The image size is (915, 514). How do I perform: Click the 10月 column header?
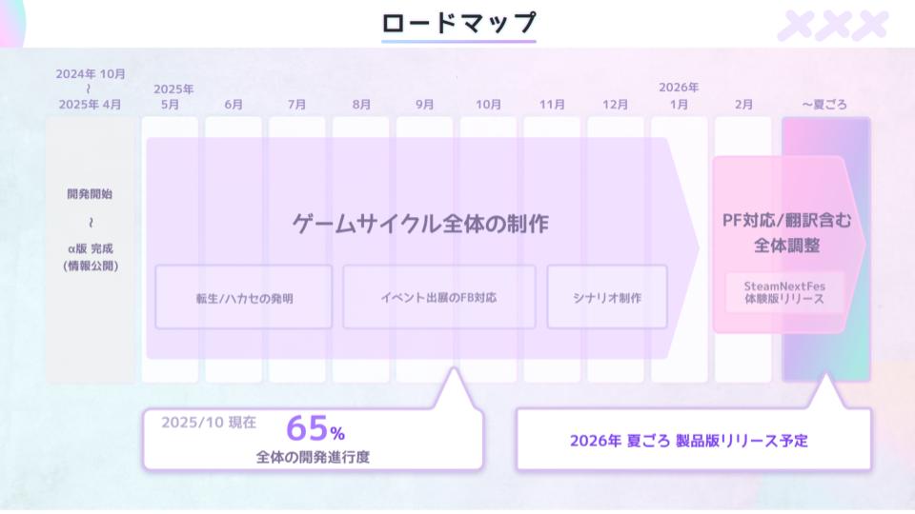tap(488, 105)
